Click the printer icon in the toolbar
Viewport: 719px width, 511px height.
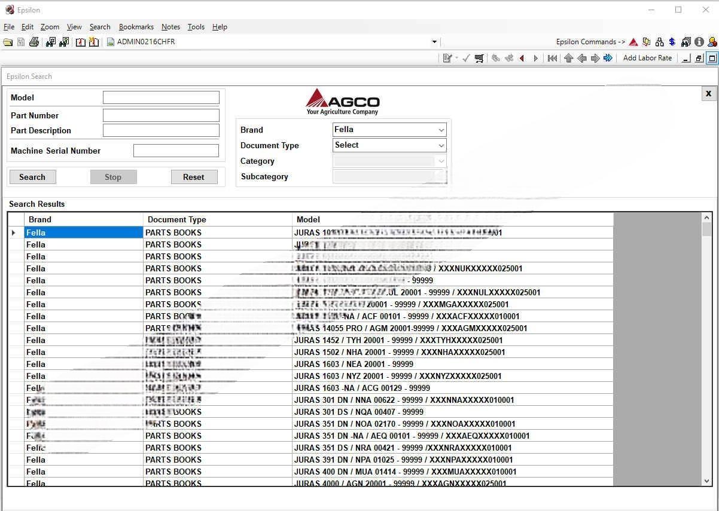point(34,42)
